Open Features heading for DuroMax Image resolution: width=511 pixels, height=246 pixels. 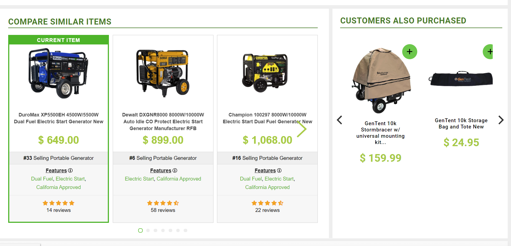tap(56, 170)
